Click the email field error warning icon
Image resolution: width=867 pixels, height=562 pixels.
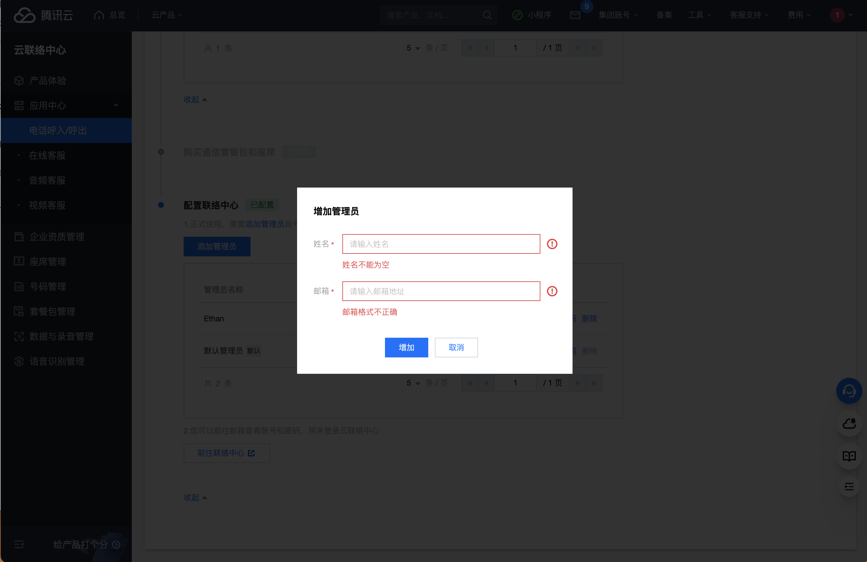552,291
